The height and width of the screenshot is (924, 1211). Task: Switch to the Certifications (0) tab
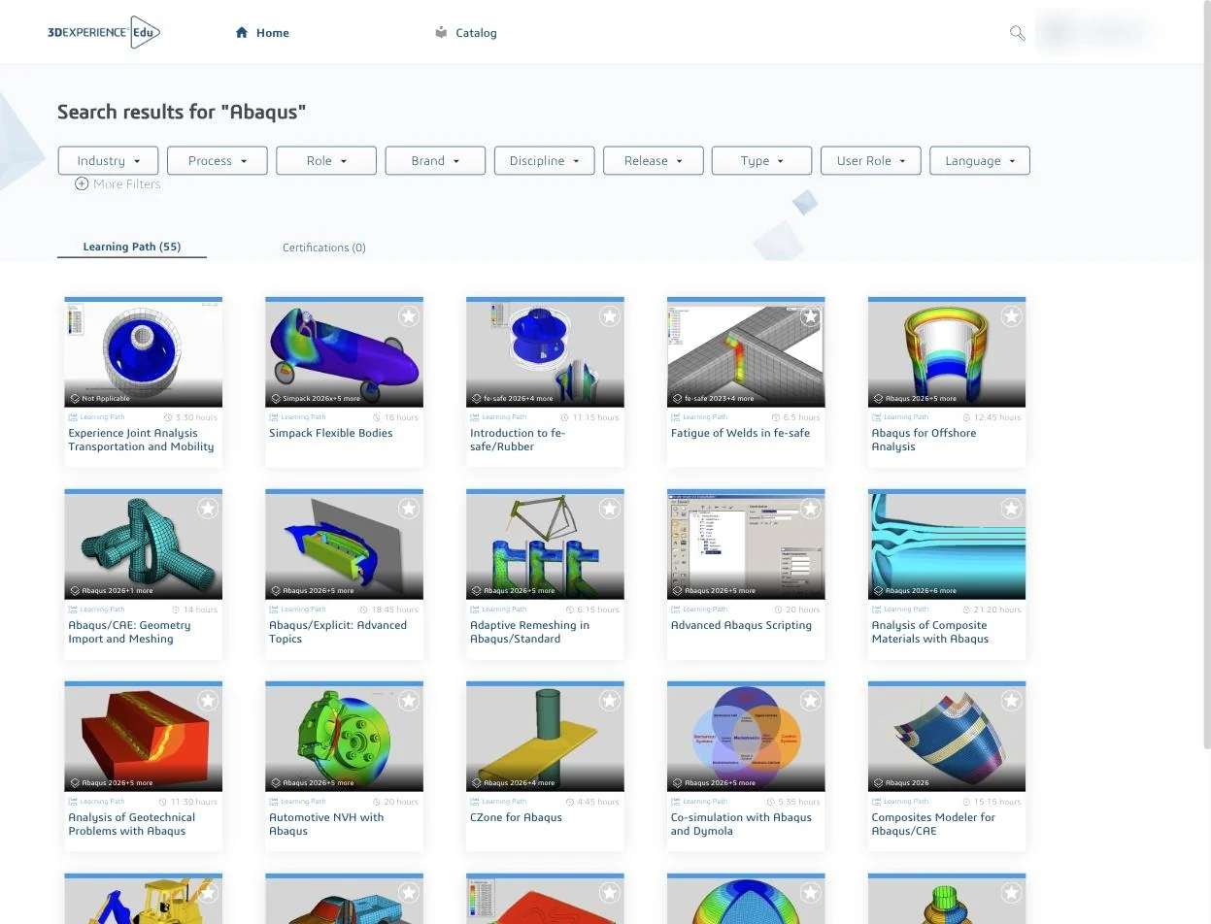point(324,247)
